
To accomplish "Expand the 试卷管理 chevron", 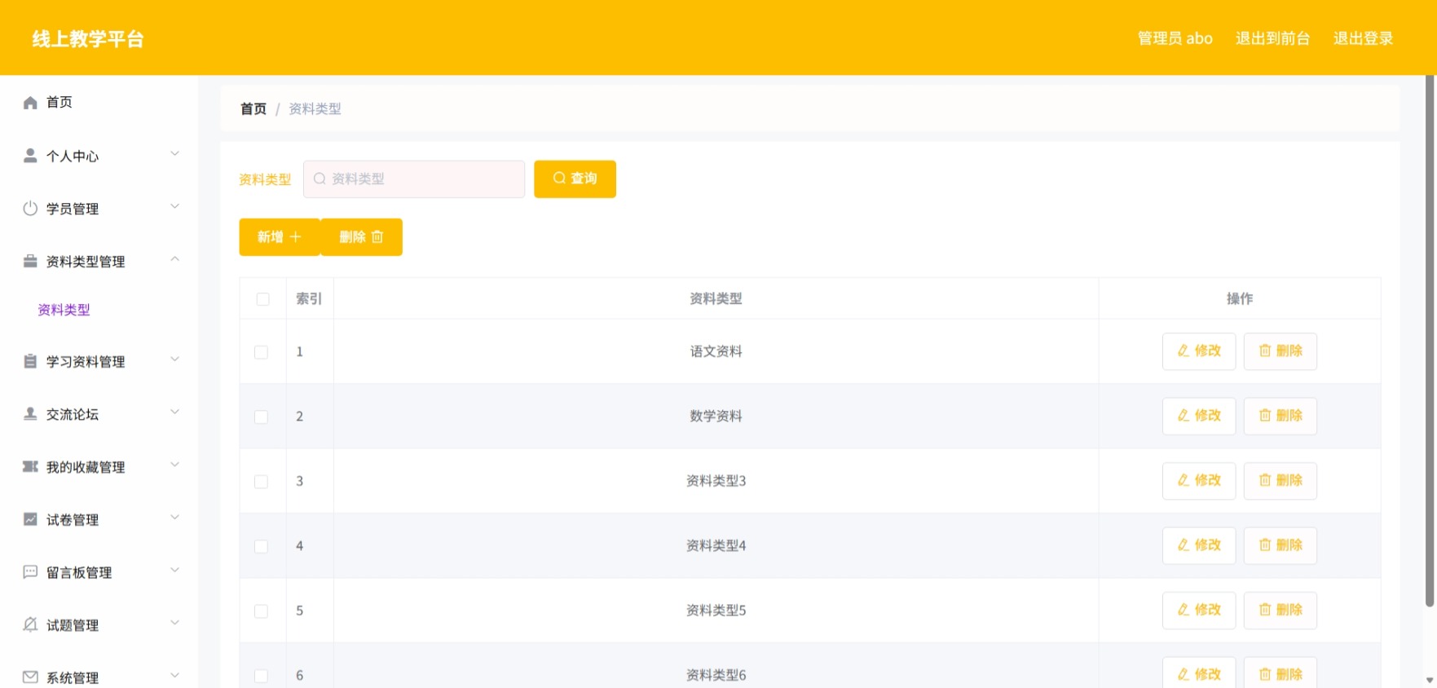I will tap(174, 518).
